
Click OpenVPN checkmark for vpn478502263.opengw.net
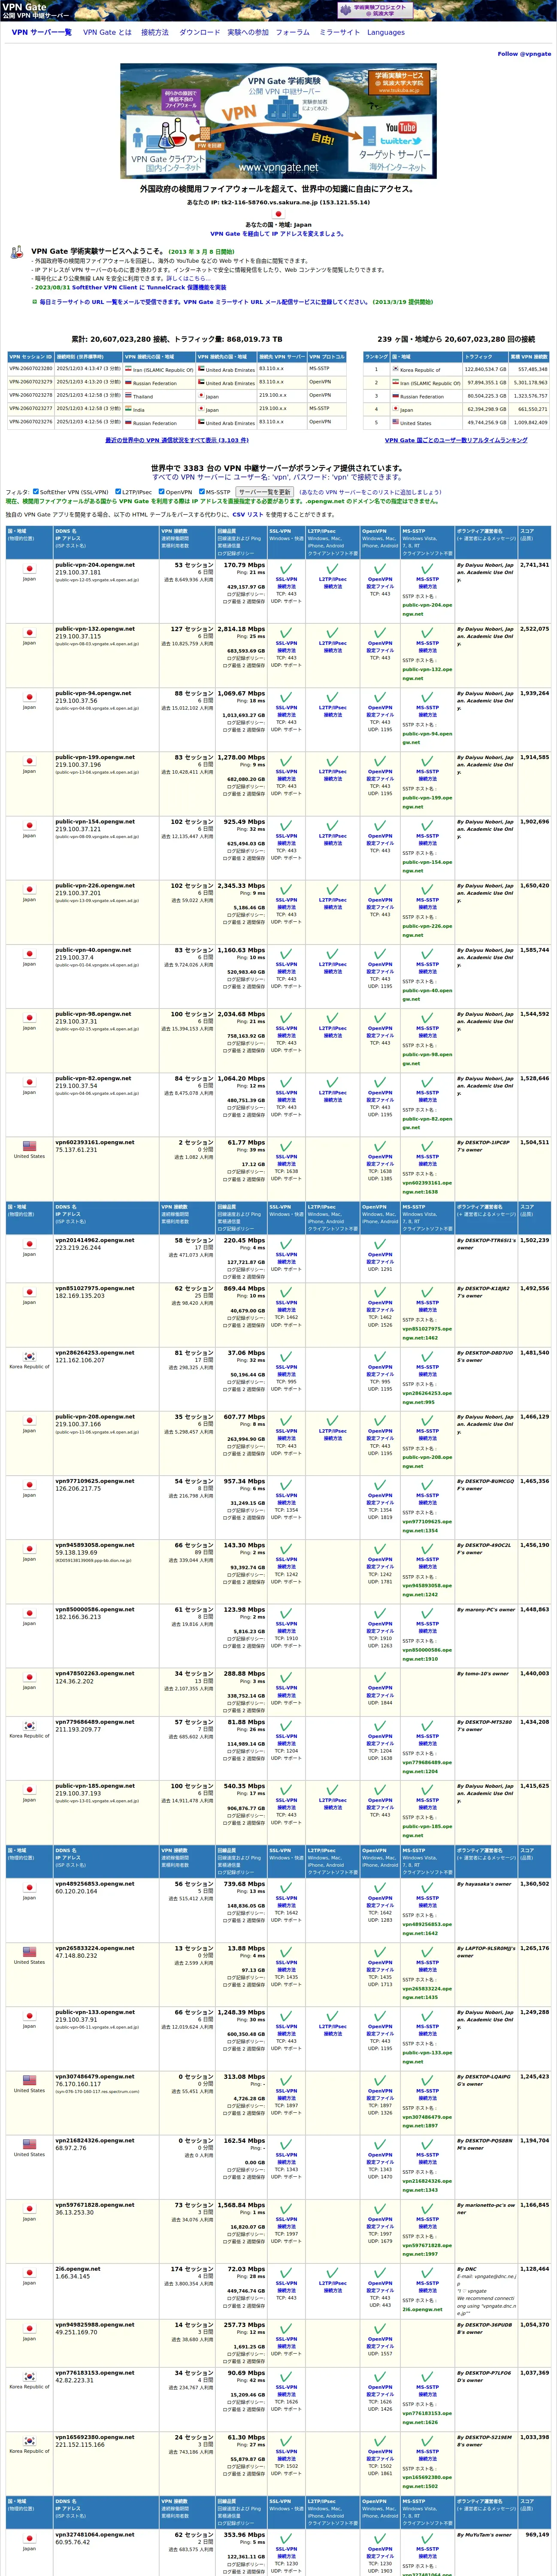pyautogui.click(x=380, y=1677)
